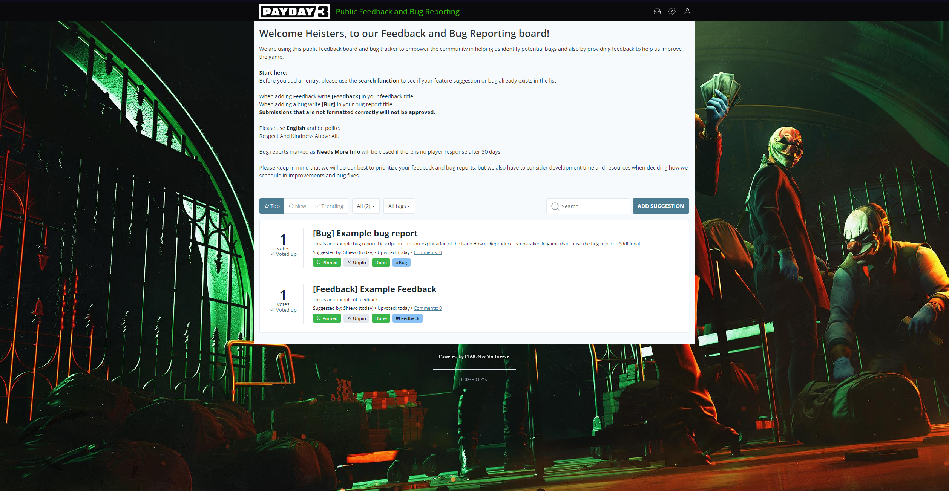Click the Top sorting star icon
949x491 pixels.
pos(266,205)
